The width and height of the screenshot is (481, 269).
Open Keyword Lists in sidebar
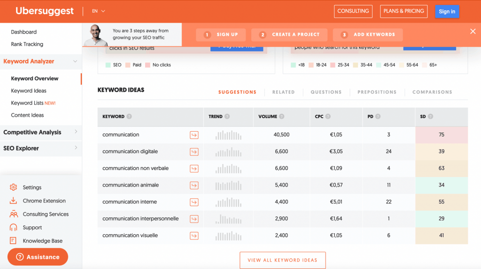click(33, 103)
